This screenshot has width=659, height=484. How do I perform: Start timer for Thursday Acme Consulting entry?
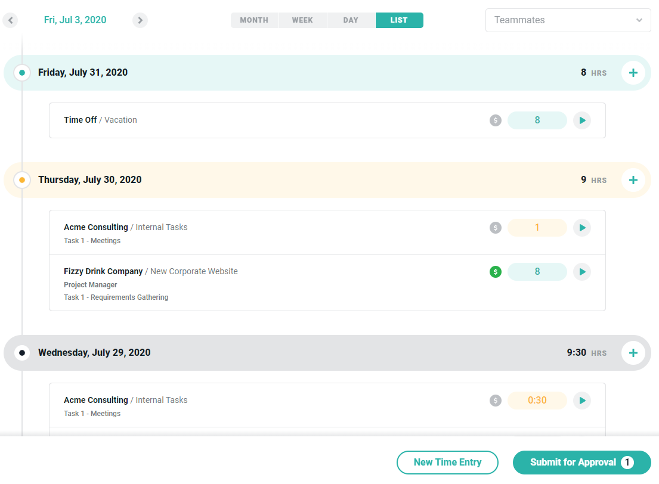(x=582, y=228)
